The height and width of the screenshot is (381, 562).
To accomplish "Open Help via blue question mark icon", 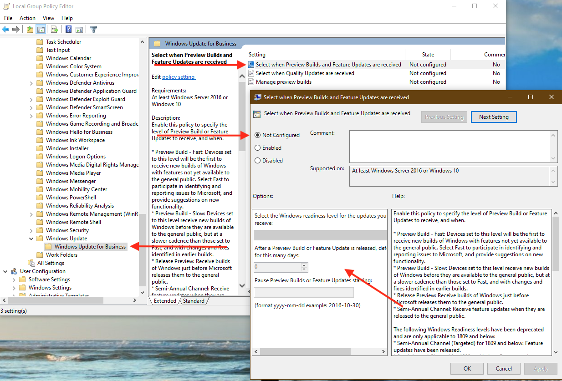I will coord(68,30).
